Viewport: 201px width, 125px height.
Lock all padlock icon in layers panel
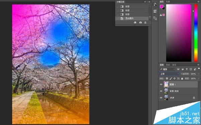click(182, 79)
